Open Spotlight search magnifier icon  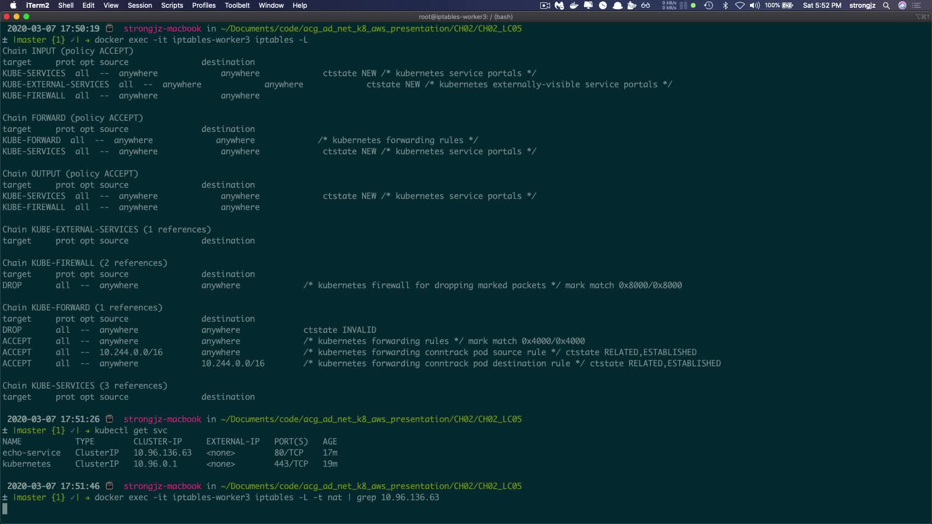(x=886, y=5)
